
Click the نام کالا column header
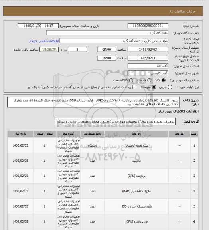pyautogui.click(x=136, y=134)
